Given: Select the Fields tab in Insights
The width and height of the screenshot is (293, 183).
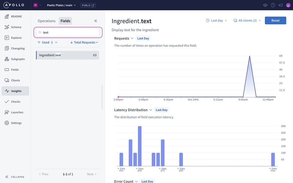Looking at the screenshot, I should click(x=65, y=21).
